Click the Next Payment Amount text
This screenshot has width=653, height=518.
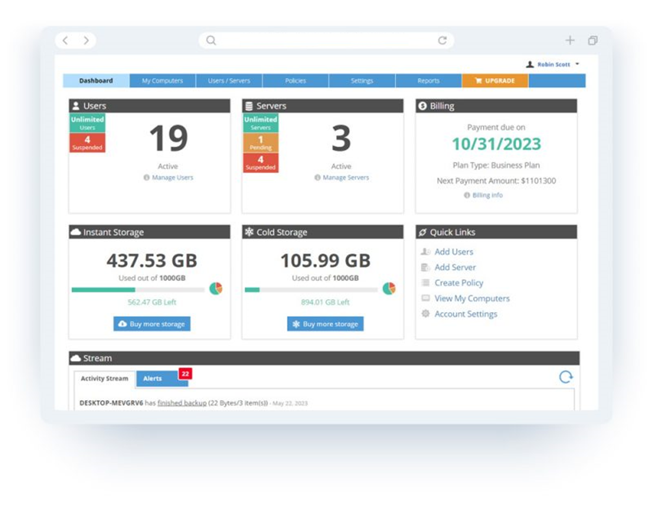coord(496,181)
